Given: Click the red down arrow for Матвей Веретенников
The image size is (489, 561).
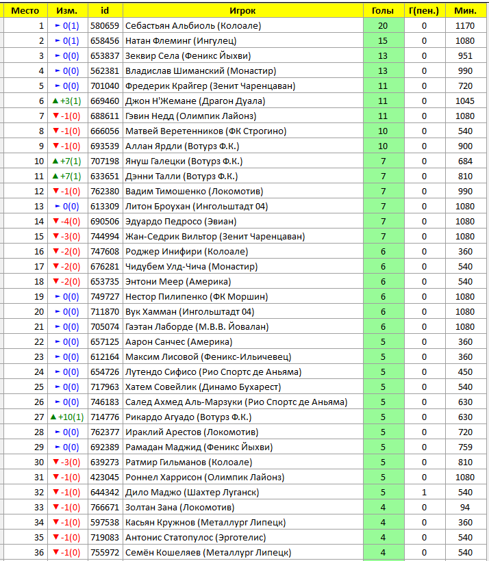Looking at the screenshot, I should pos(55,131).
